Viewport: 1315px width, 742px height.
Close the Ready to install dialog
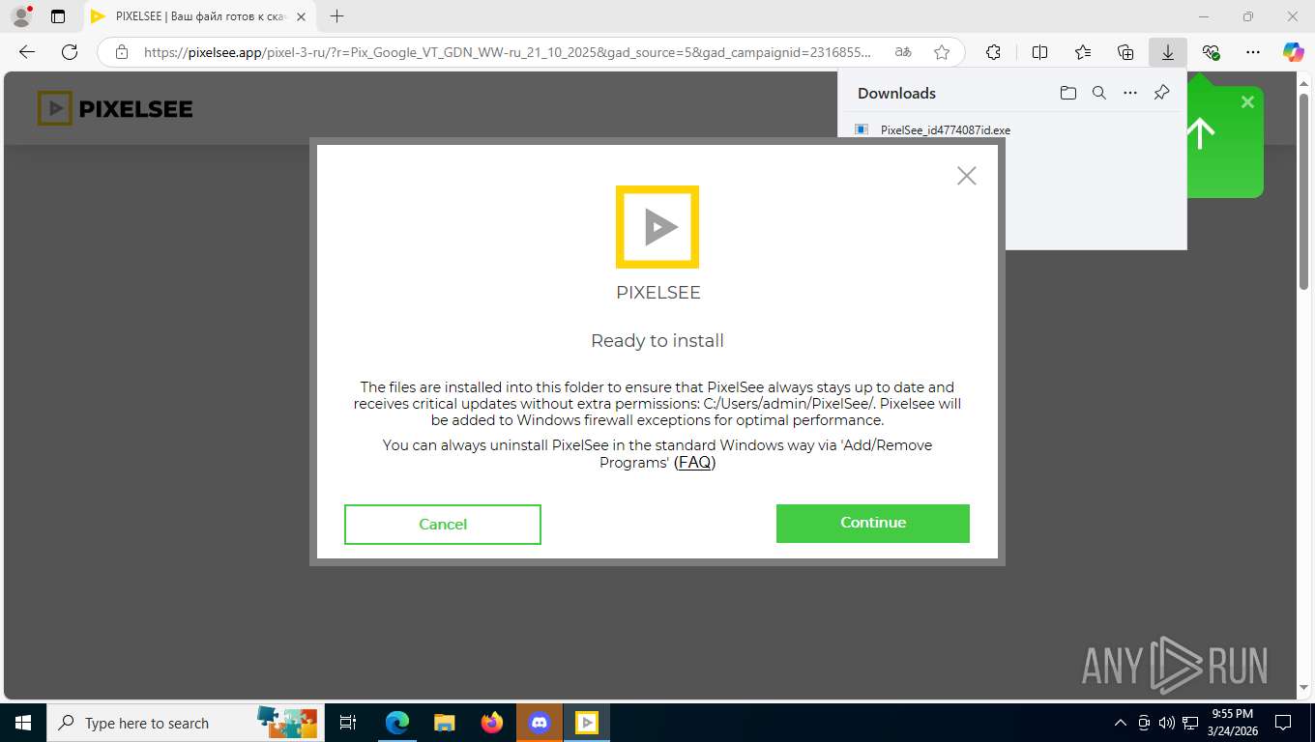pyautogui.click(x=966, y=176)
